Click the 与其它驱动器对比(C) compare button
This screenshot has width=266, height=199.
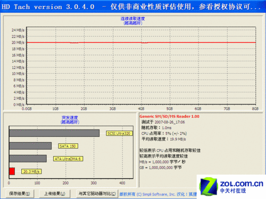pos(97,194)
